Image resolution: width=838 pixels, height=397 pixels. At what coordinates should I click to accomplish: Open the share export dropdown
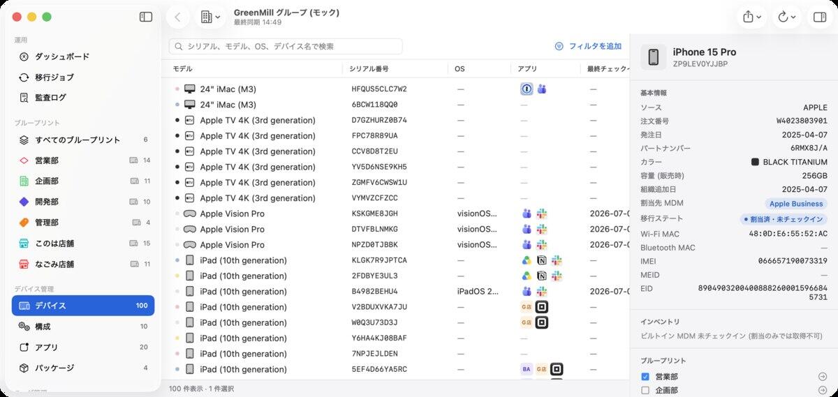click(x=753, y=17)
